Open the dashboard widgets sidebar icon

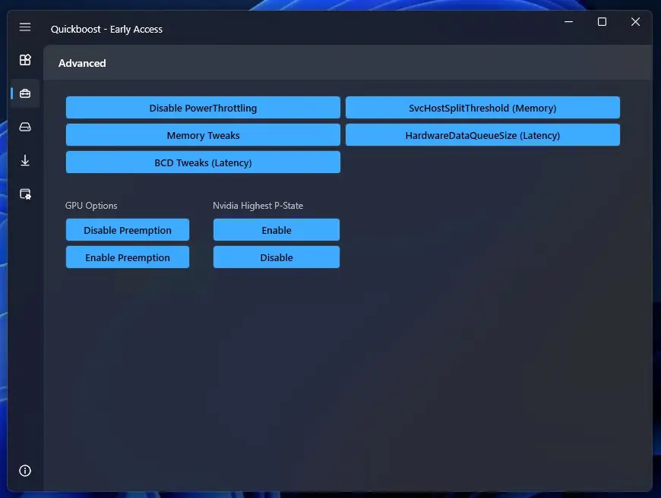[25, 60]
